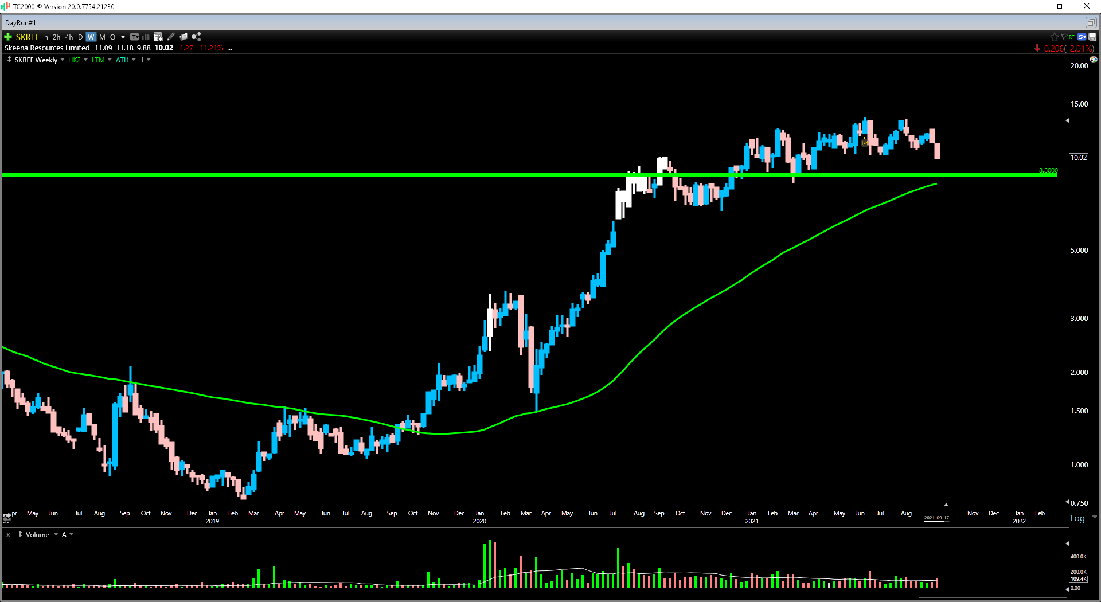Click the 8.8000 horizontal line label
The height and width of the screenshot is (602, 1101).
1048,170
